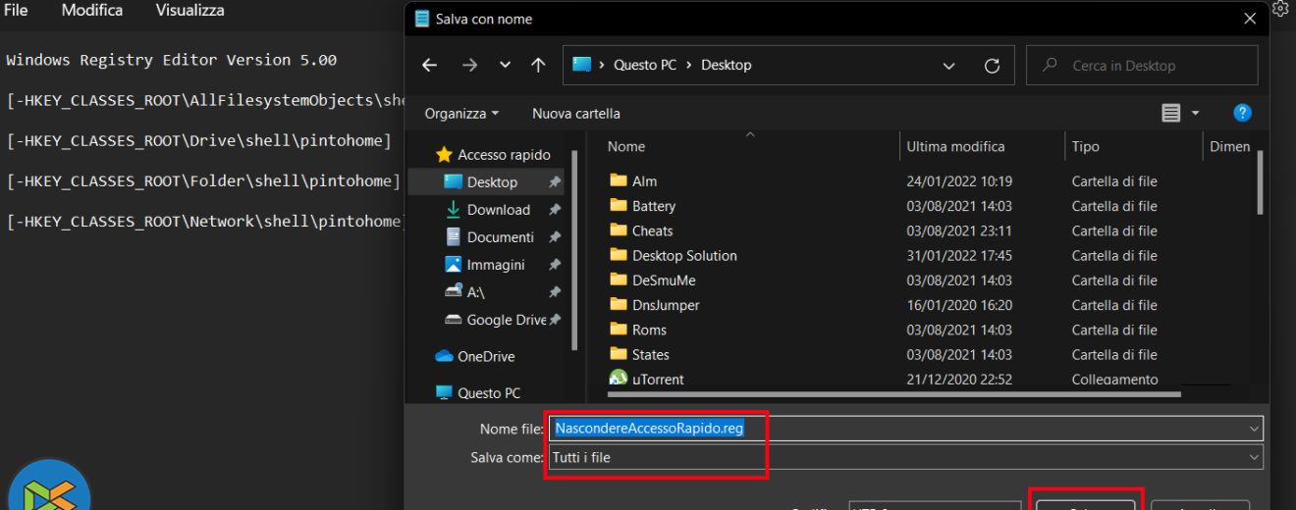The image size is (1296, 510).
Task: Open the Organizza menu
Action: (461, 114)
